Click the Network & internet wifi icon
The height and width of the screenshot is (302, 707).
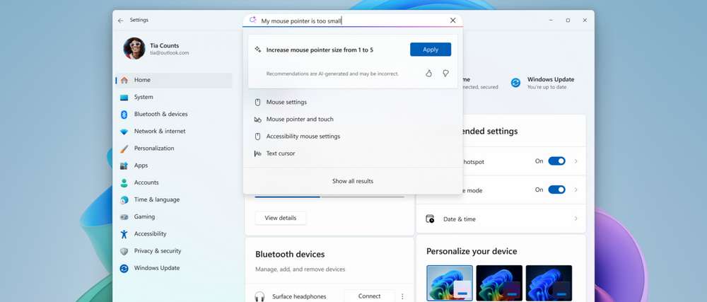pos(124,132)
